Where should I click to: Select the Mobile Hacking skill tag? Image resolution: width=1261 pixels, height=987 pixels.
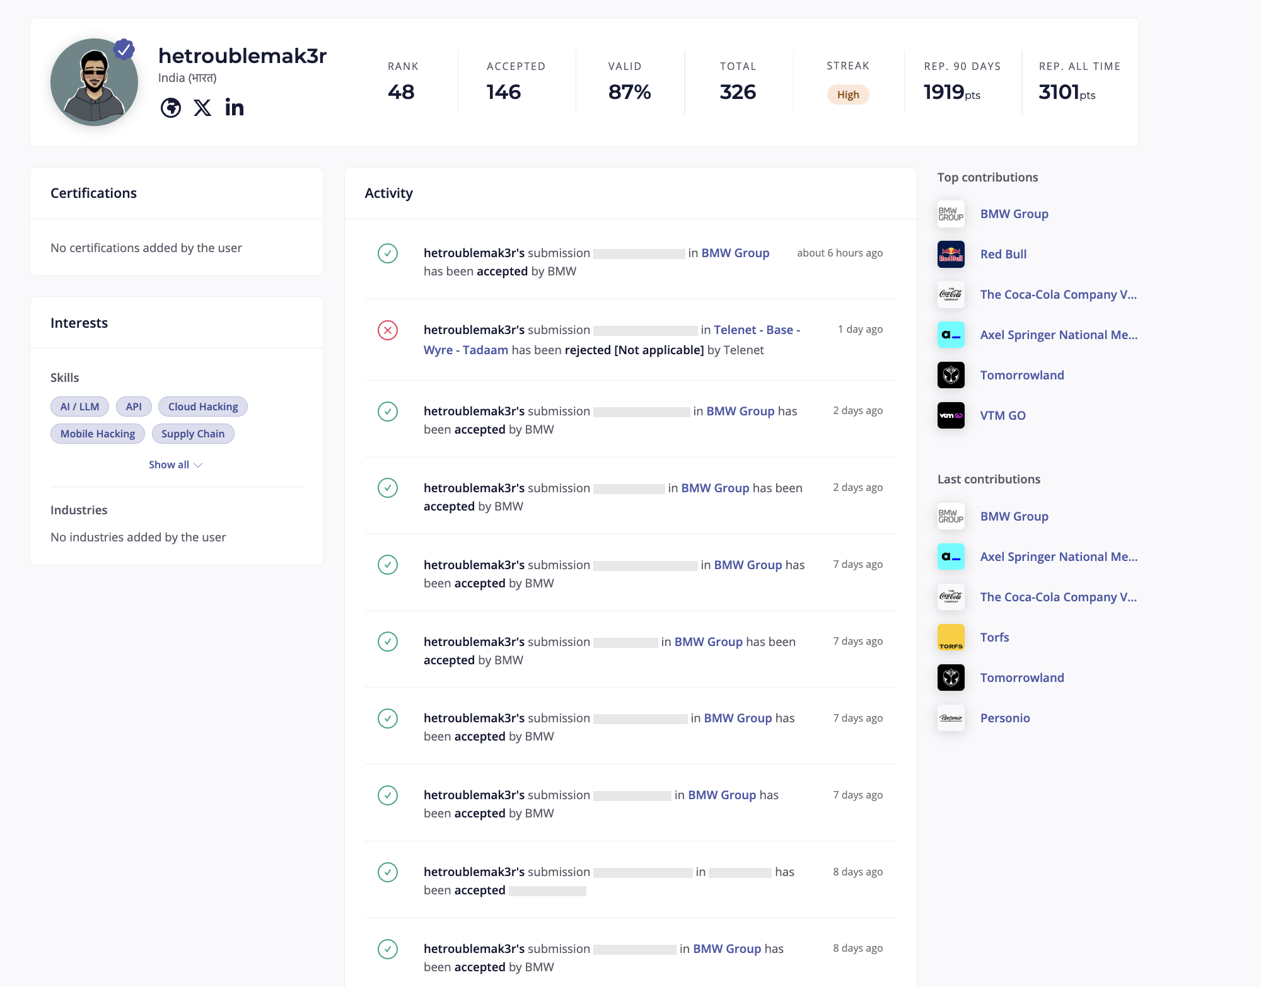98,434
